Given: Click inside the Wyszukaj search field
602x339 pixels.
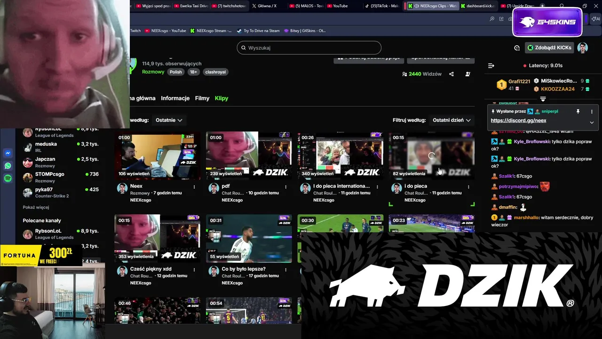Looking at the screenshot, I should pos(309,48).
